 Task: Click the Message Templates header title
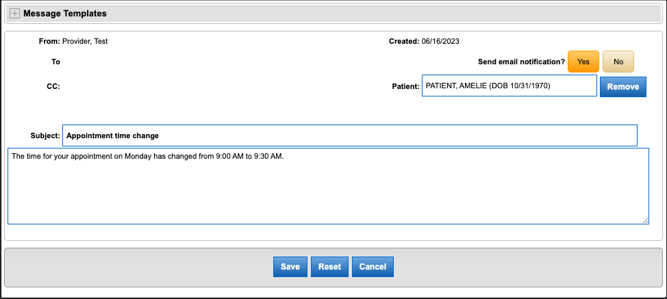point(65,14)
